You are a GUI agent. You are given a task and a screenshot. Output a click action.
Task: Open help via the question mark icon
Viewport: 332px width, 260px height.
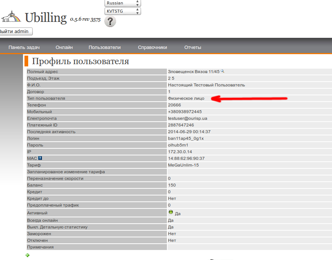(110, 22)
